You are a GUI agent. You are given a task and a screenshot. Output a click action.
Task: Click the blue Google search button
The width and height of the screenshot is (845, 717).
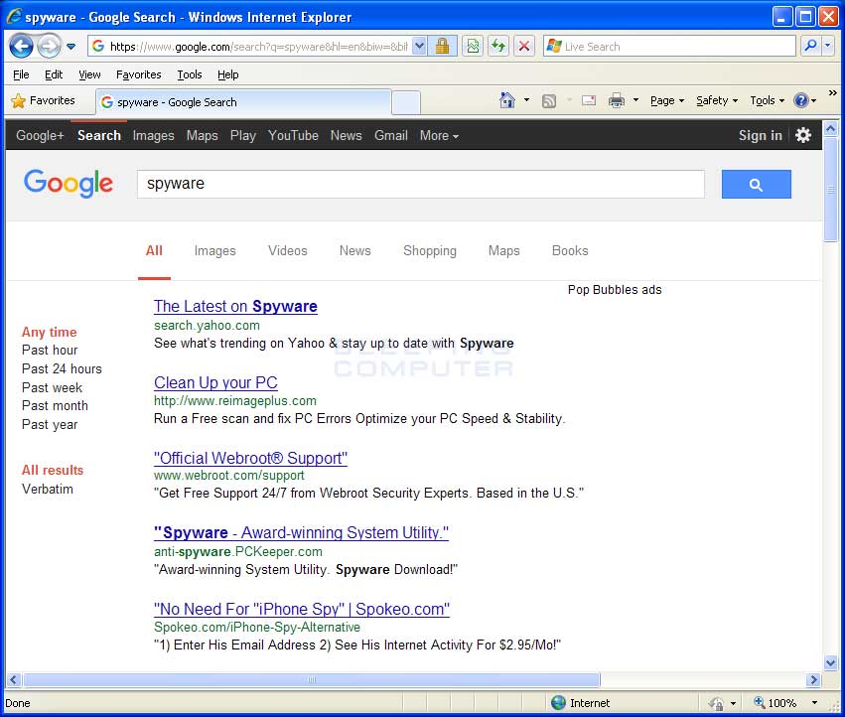click(756, 184)
